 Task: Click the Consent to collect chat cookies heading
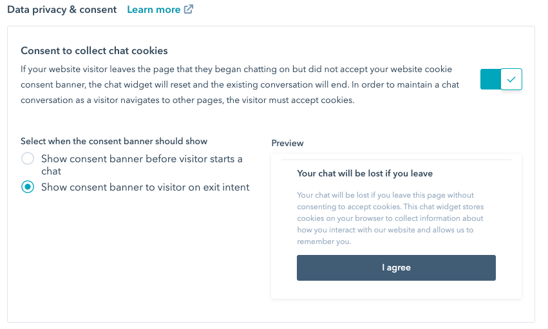[x=94, y=51]
